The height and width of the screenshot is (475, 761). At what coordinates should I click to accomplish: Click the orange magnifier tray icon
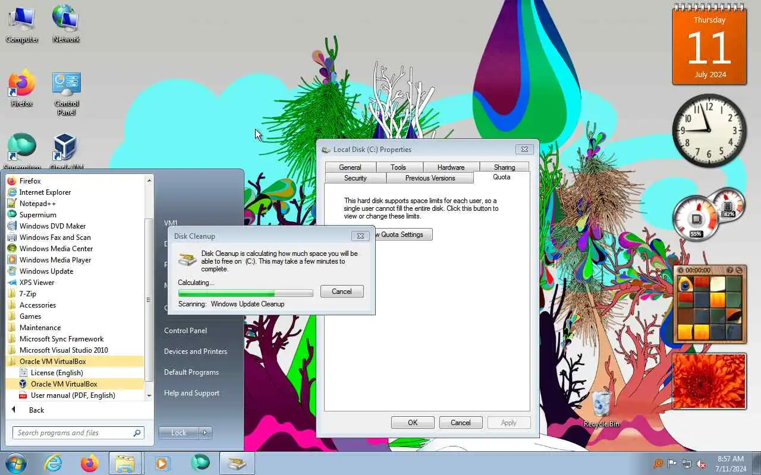658,464
